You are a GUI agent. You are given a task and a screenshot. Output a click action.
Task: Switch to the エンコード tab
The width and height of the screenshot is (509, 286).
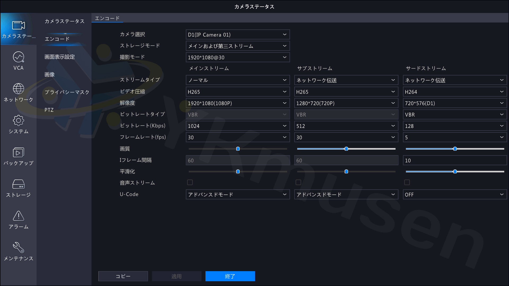[107, 18]
